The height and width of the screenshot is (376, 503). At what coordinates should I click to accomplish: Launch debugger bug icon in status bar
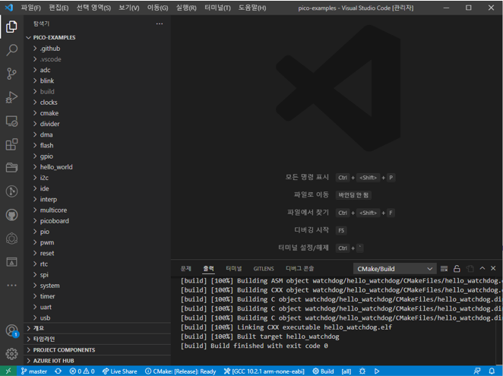362,371
